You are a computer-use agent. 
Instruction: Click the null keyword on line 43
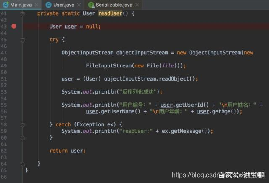[x=92, y=27]
